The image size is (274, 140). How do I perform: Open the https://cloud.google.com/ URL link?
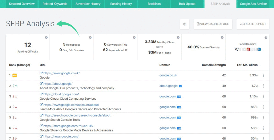[61, 94]
